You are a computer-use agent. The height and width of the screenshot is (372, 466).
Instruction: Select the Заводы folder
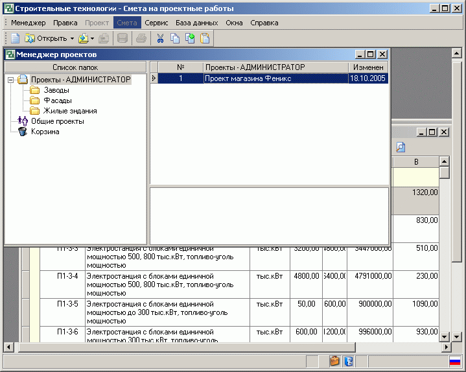pos(56,90)
